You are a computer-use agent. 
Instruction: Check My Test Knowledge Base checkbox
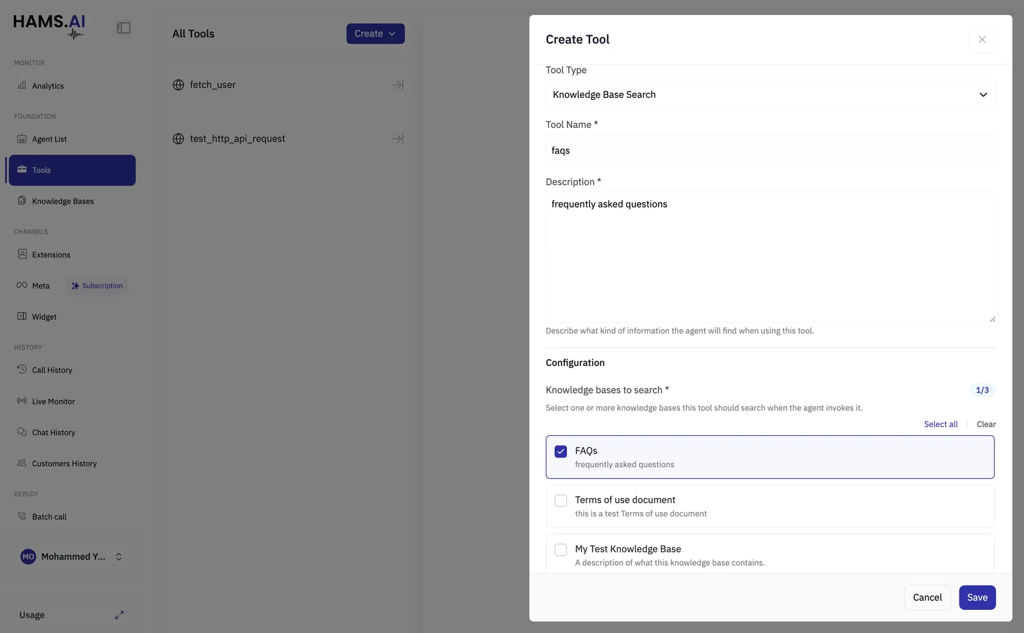(x=561, y=550)
